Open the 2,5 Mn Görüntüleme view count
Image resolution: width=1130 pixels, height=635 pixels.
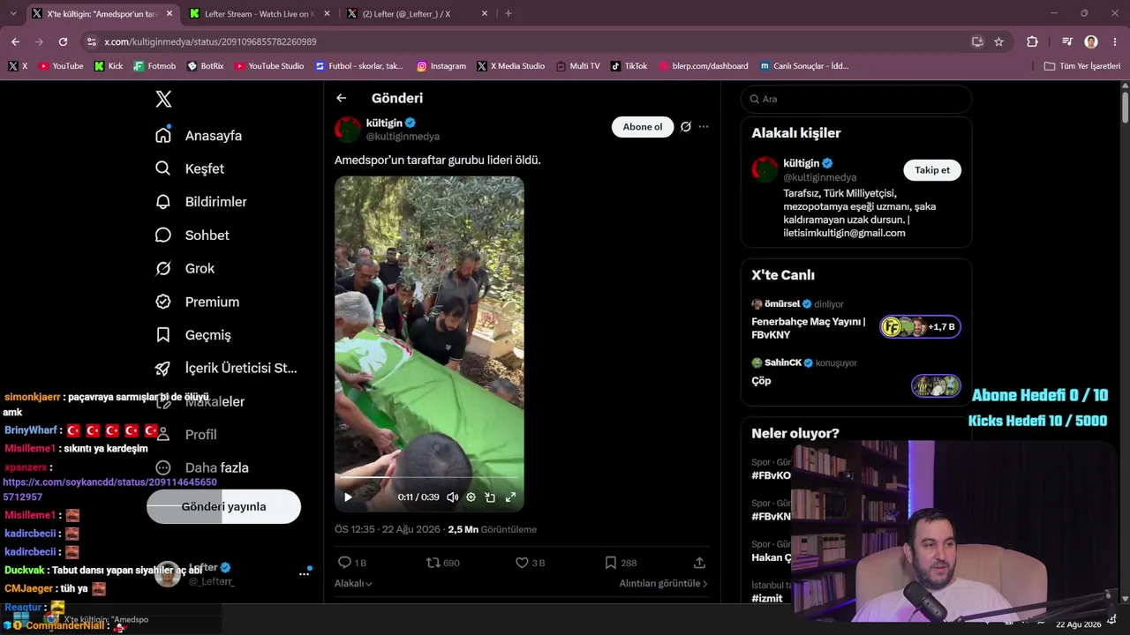coord(493,529)
